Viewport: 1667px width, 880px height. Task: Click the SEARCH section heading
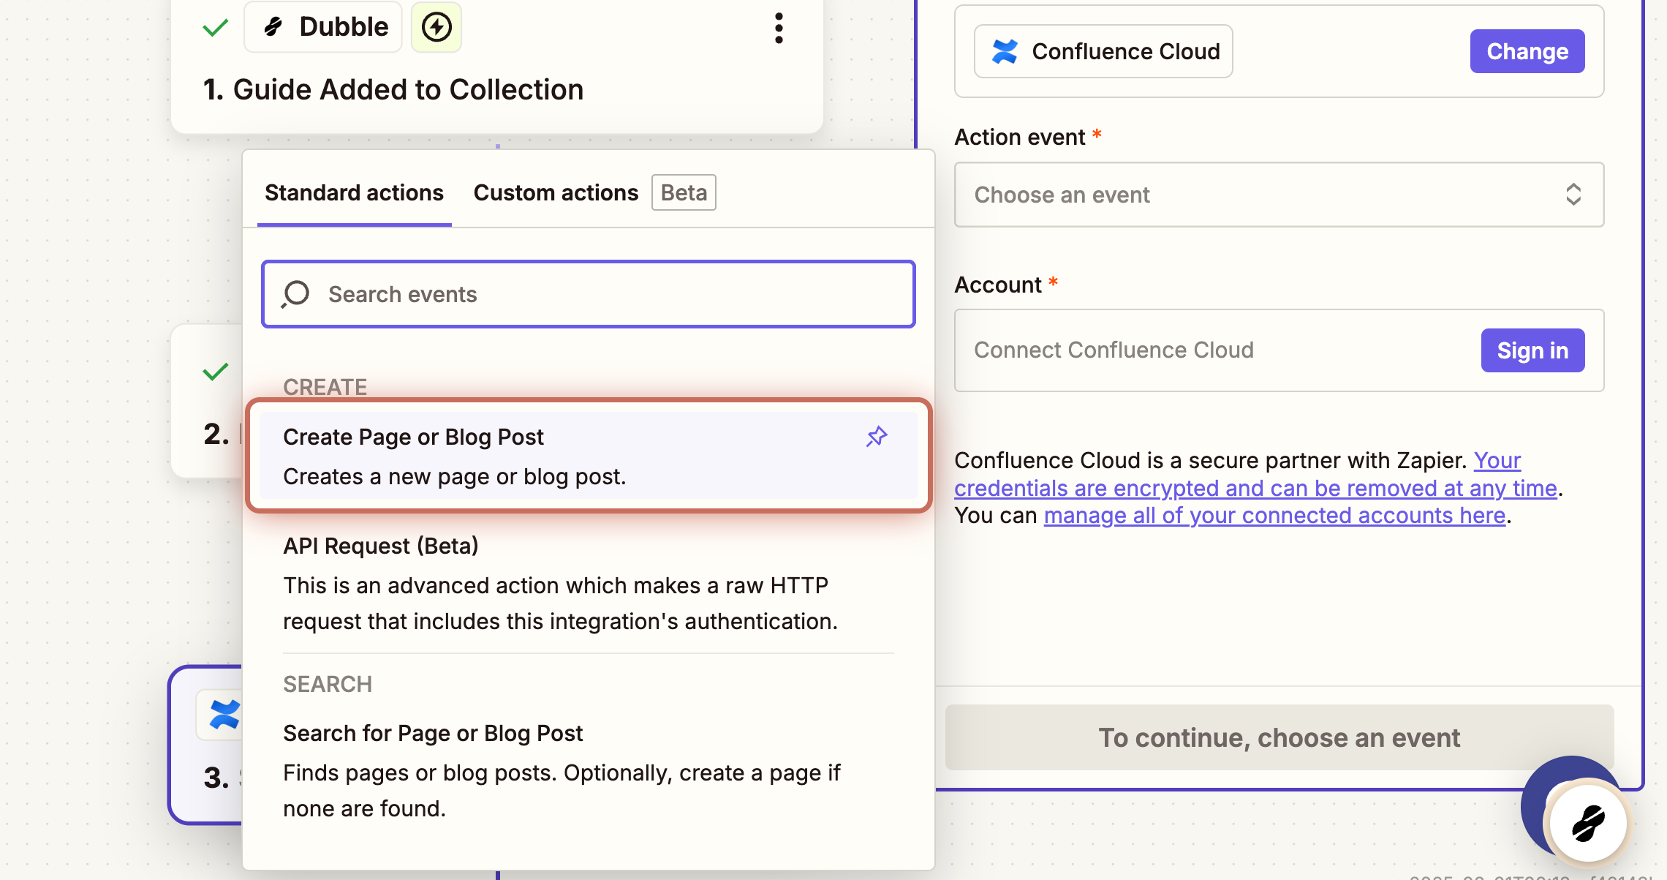tap(328, 684)
